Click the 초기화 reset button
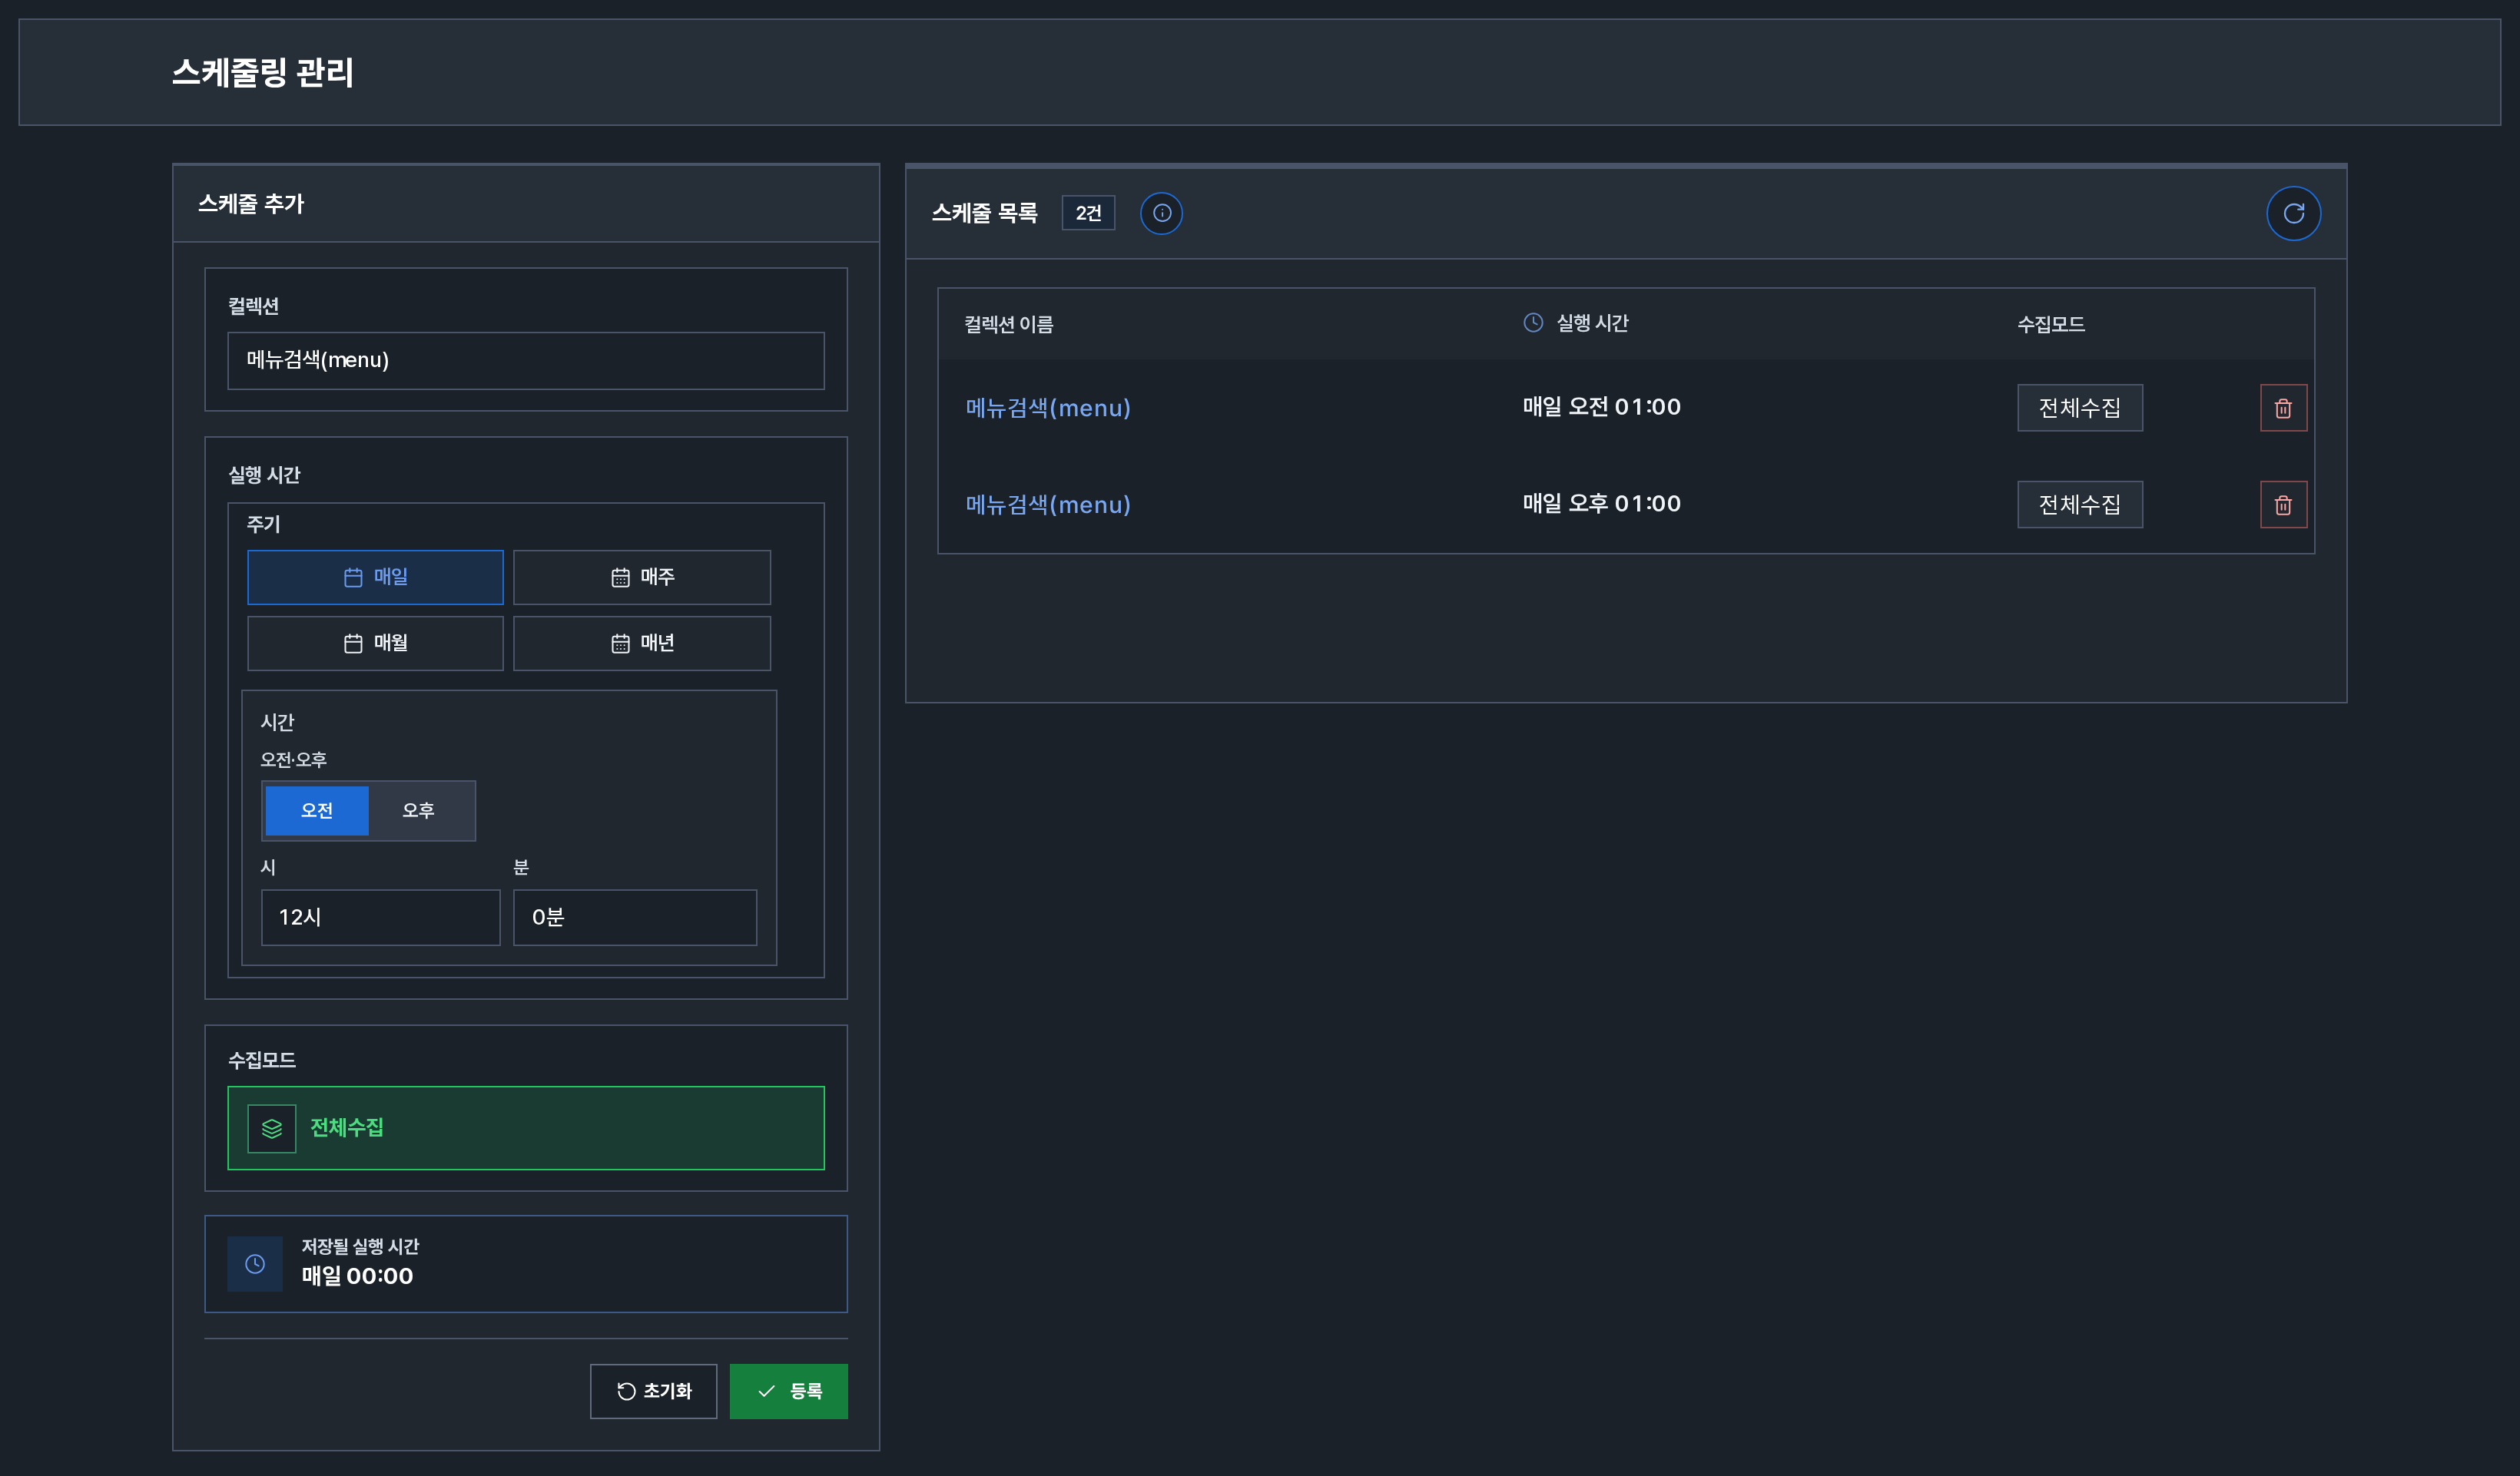Image resolution: width=2520 pixels, height=1476 pixels. tap(653, 1391)
